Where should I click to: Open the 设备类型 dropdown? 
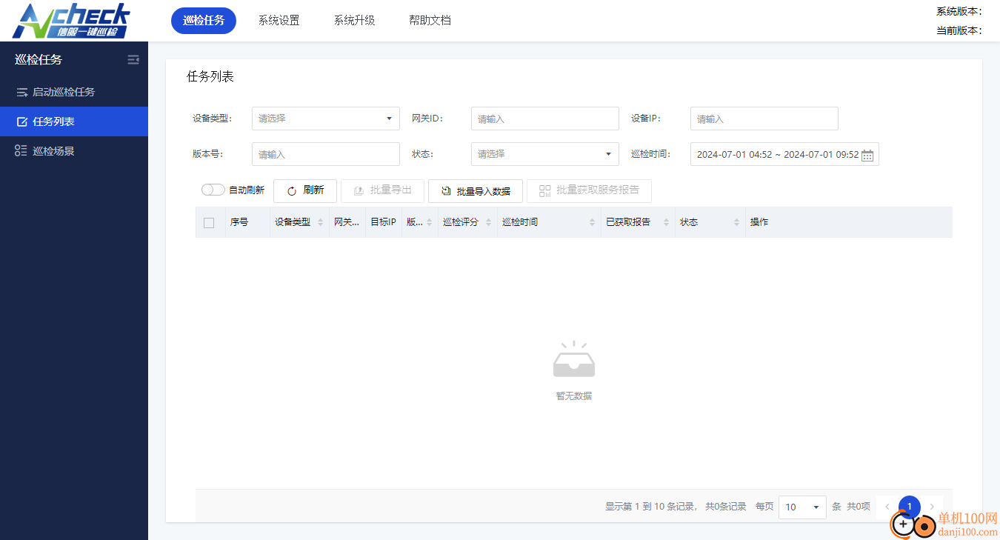coord(326,119)
